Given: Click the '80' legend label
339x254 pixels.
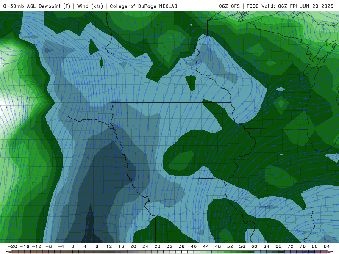Looking at the screenshot, I should (315, 246).
